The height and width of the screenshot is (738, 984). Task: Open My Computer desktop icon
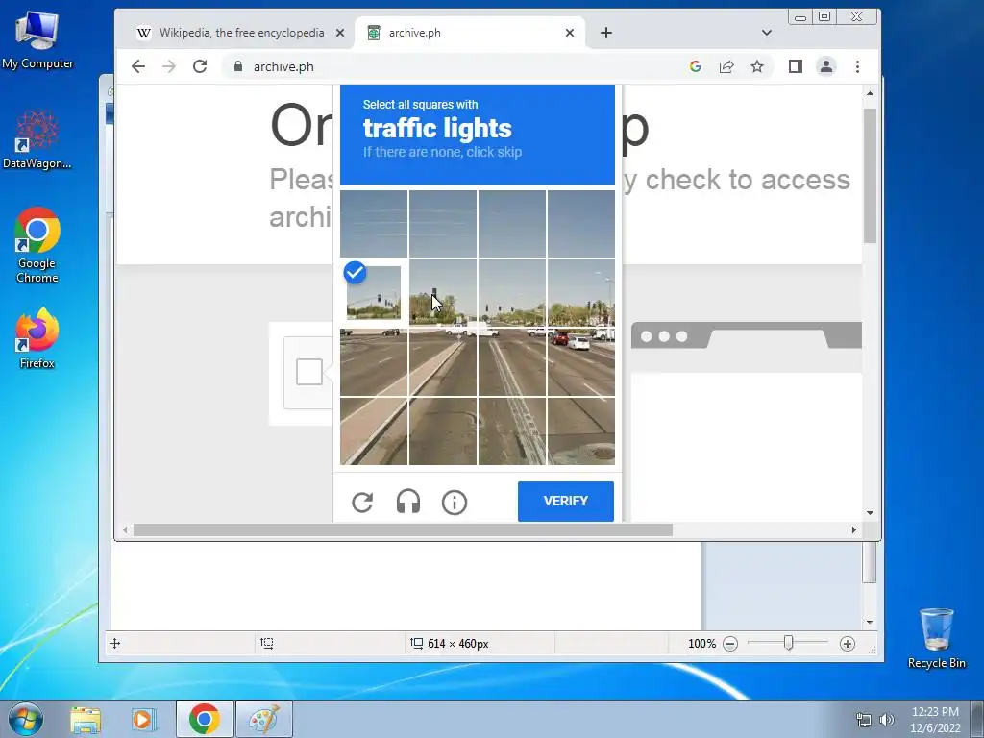[37, 38]
